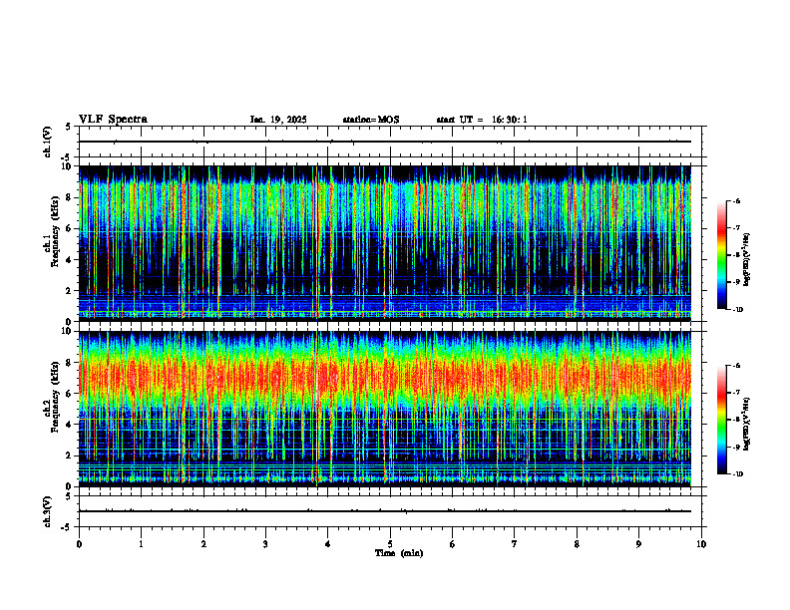Select the ch.2 color bar log(PSD) label
Image resolution: width=790 pixels, height=610 pixels.
tap(748, 424)
